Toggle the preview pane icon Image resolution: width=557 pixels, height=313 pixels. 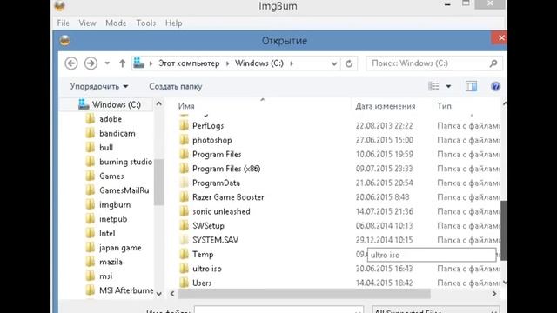[471, 86]
